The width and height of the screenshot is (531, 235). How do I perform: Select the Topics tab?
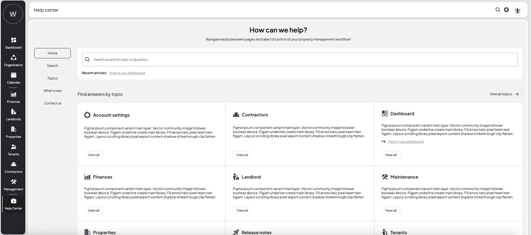[53, 78]
